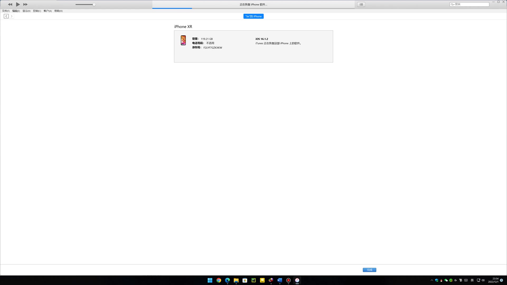The width and height of the screenshot is (507, 285).
Task: Click status text 正在恢复 iPhone 软件...
Action: pos(253,4)
